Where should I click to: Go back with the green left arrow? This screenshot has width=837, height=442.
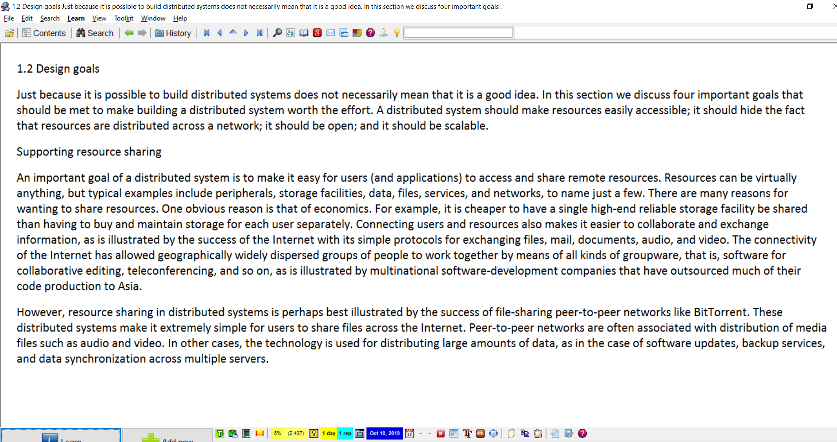point(129,33)
